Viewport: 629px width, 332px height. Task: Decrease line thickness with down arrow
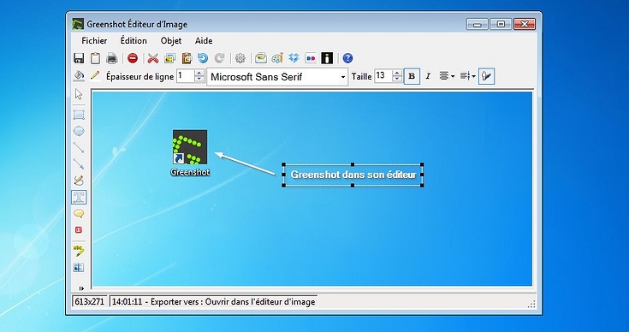tap(199, 80)
